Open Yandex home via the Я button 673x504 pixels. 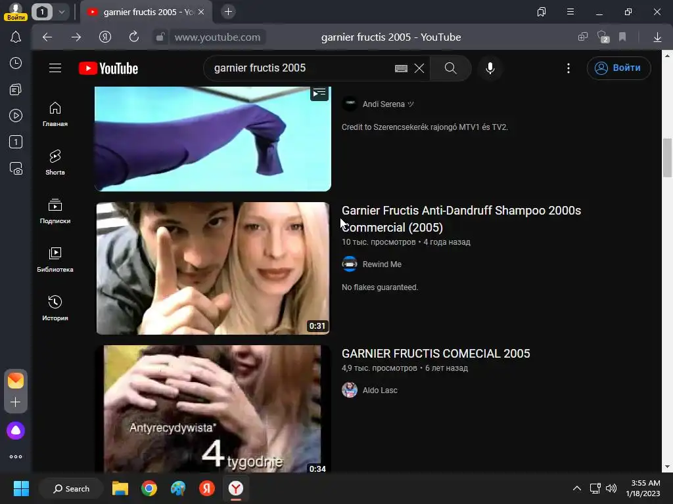105,37
